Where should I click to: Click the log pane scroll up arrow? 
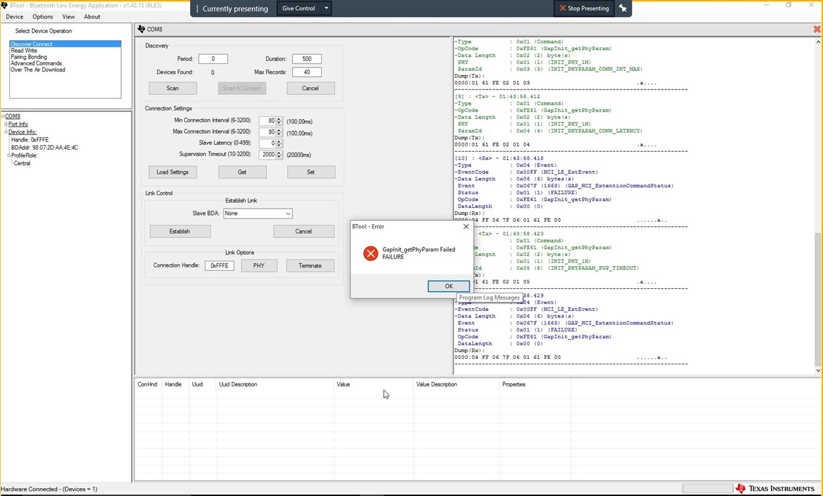pyautogui.click(x=818, y=42)
